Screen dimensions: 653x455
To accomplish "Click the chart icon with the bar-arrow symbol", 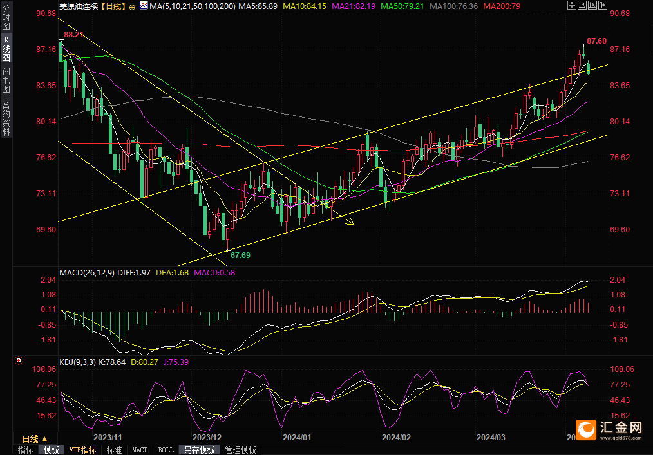I will (582, 5).
